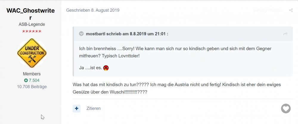Viewport: 298px width, 124px height.
Task: Click the ASB-Legende rank title
Action: pos(32,24)
